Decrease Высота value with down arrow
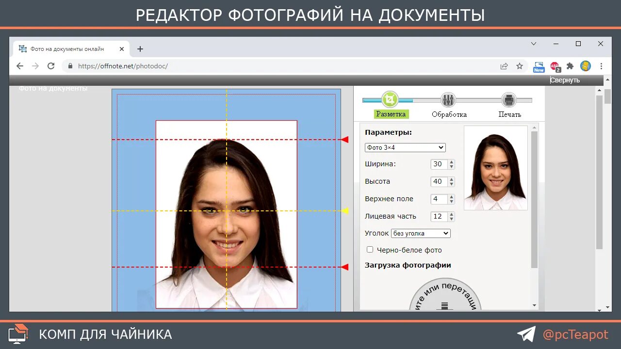 pos(452,184)
